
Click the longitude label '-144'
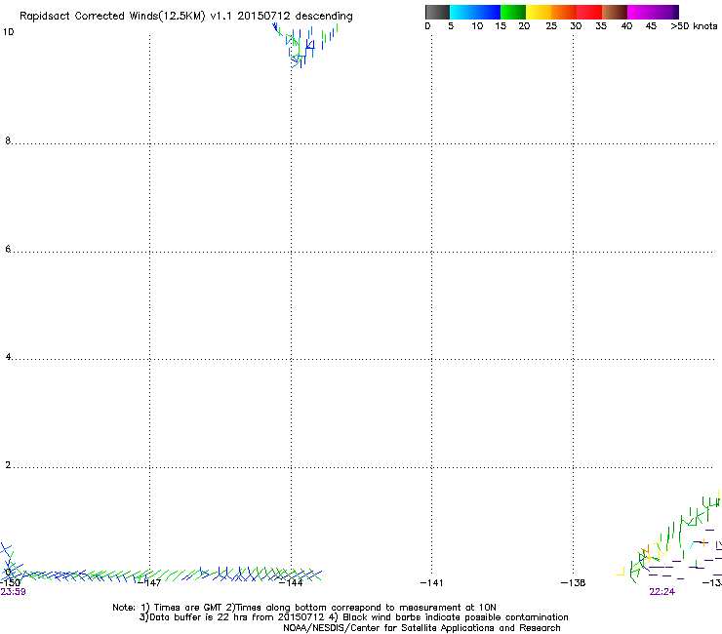(291, 583)
